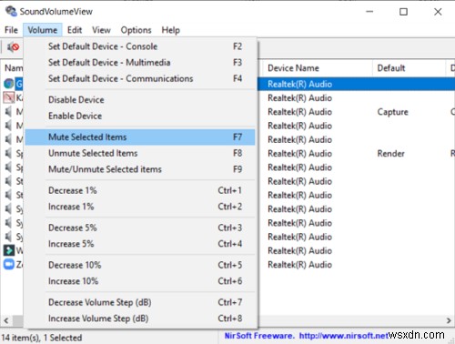455x344 pixels.
Task: Close the open Volume menu
Action: 43,30
